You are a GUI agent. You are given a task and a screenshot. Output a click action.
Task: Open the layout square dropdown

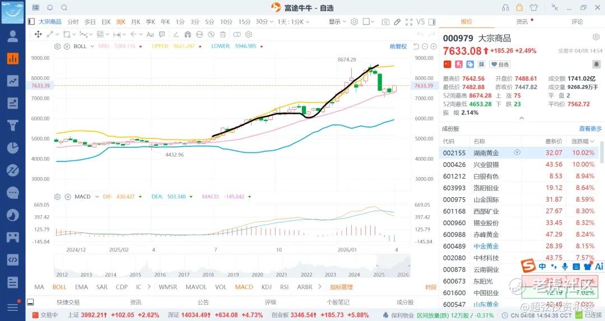coord(369,22)
